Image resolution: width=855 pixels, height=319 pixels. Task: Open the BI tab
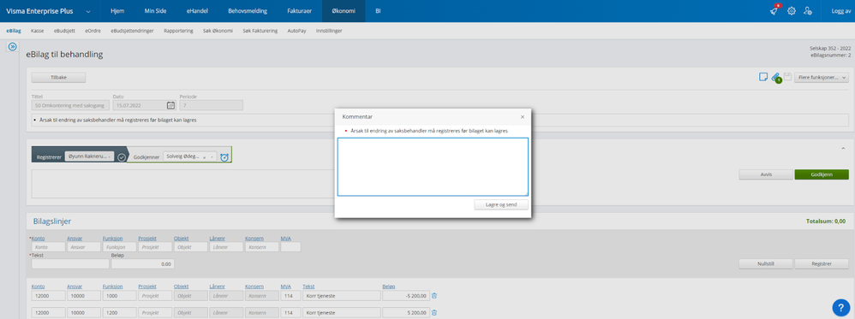point(378,11)
